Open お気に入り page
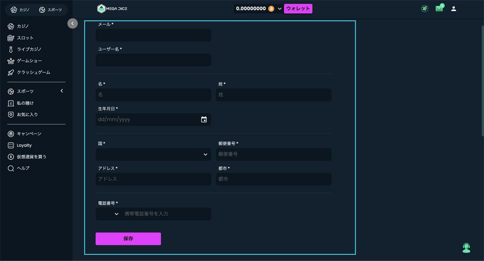484x261 pixels. pyautogui.click(x=23, y=114)
